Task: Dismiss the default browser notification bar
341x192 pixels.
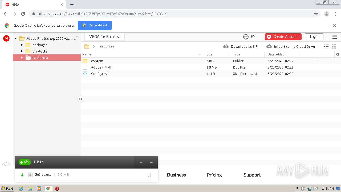Action: tap(335, 26)
